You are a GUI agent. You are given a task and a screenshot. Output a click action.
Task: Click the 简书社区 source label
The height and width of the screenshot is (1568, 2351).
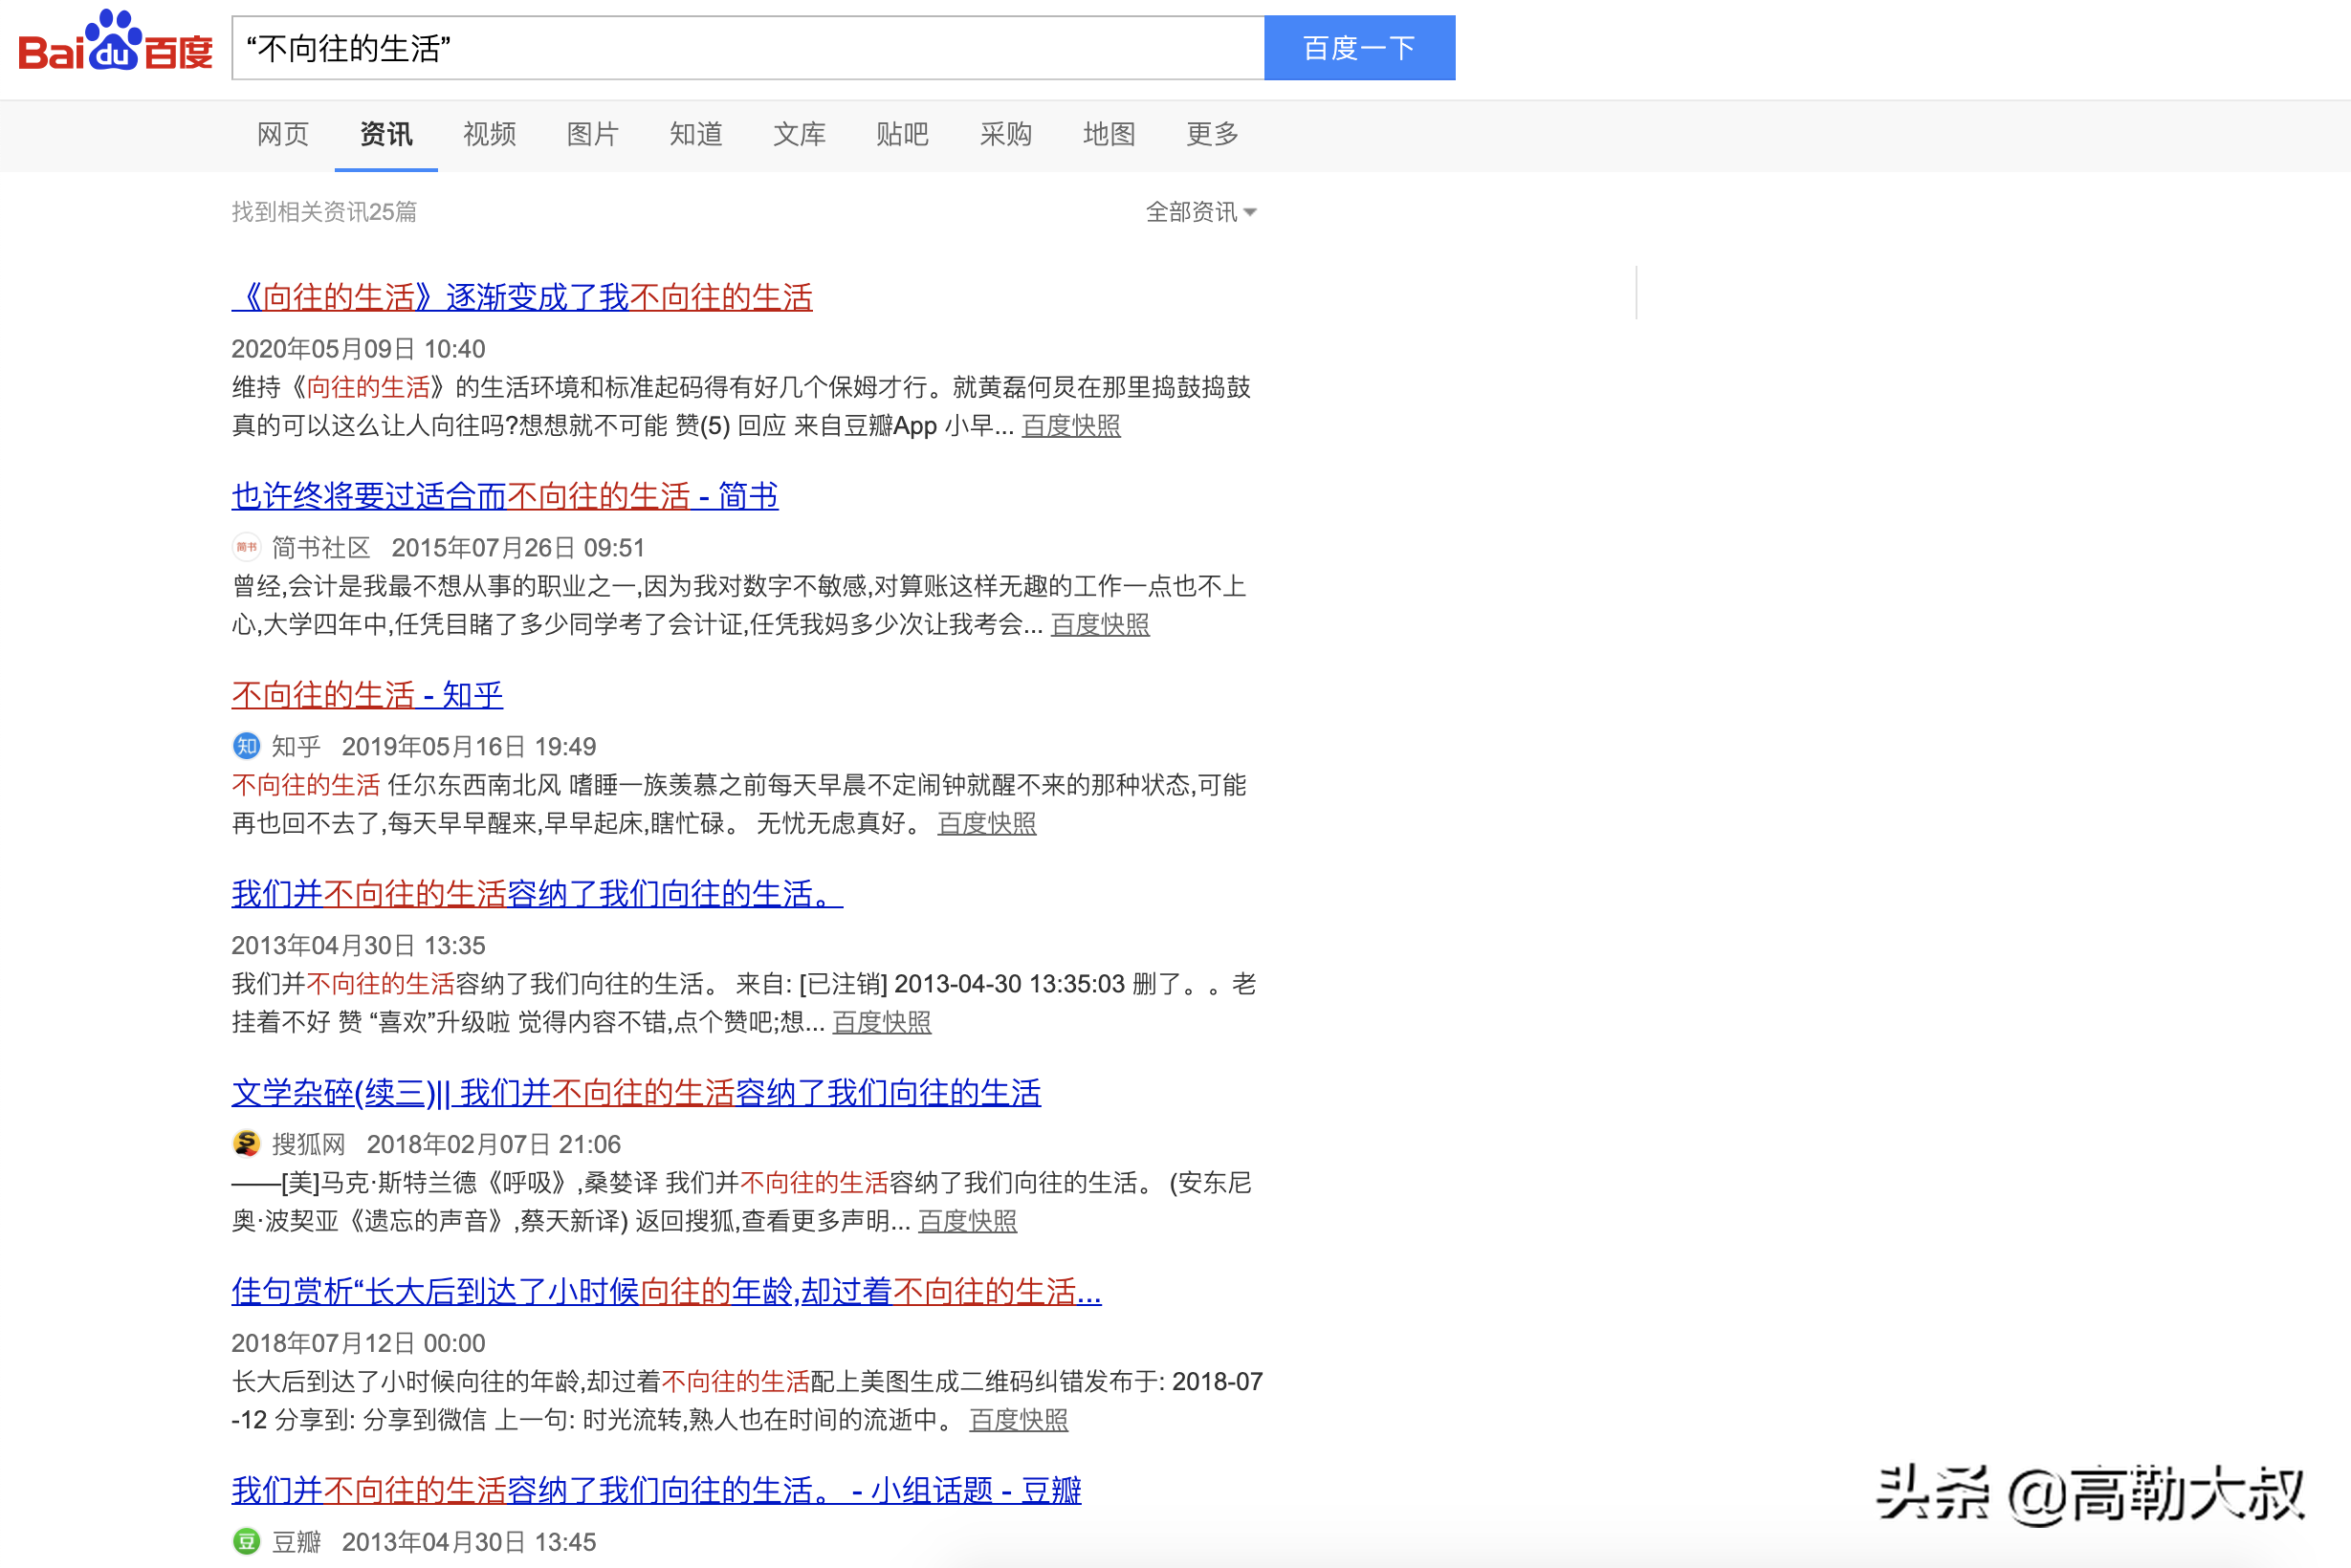[321, 548]
